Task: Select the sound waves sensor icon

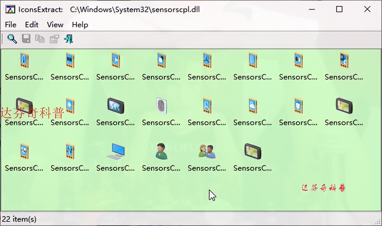Action: 253,60
